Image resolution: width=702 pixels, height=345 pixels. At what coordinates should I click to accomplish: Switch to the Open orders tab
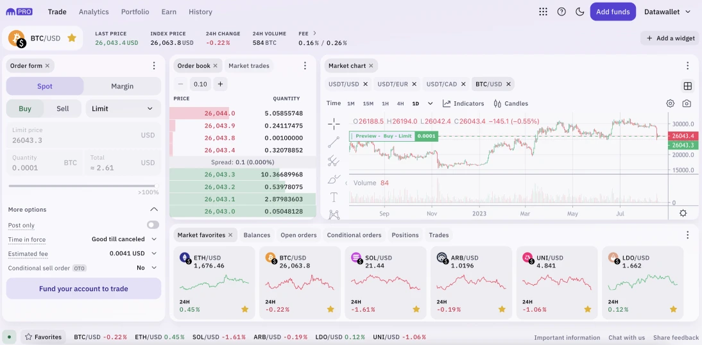pos(298,235)
